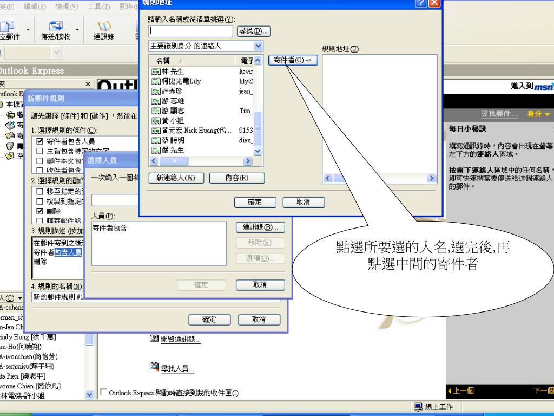Select contact icon for 游 志雄
The image size is (554, 416).
click(x=156, y=101)
